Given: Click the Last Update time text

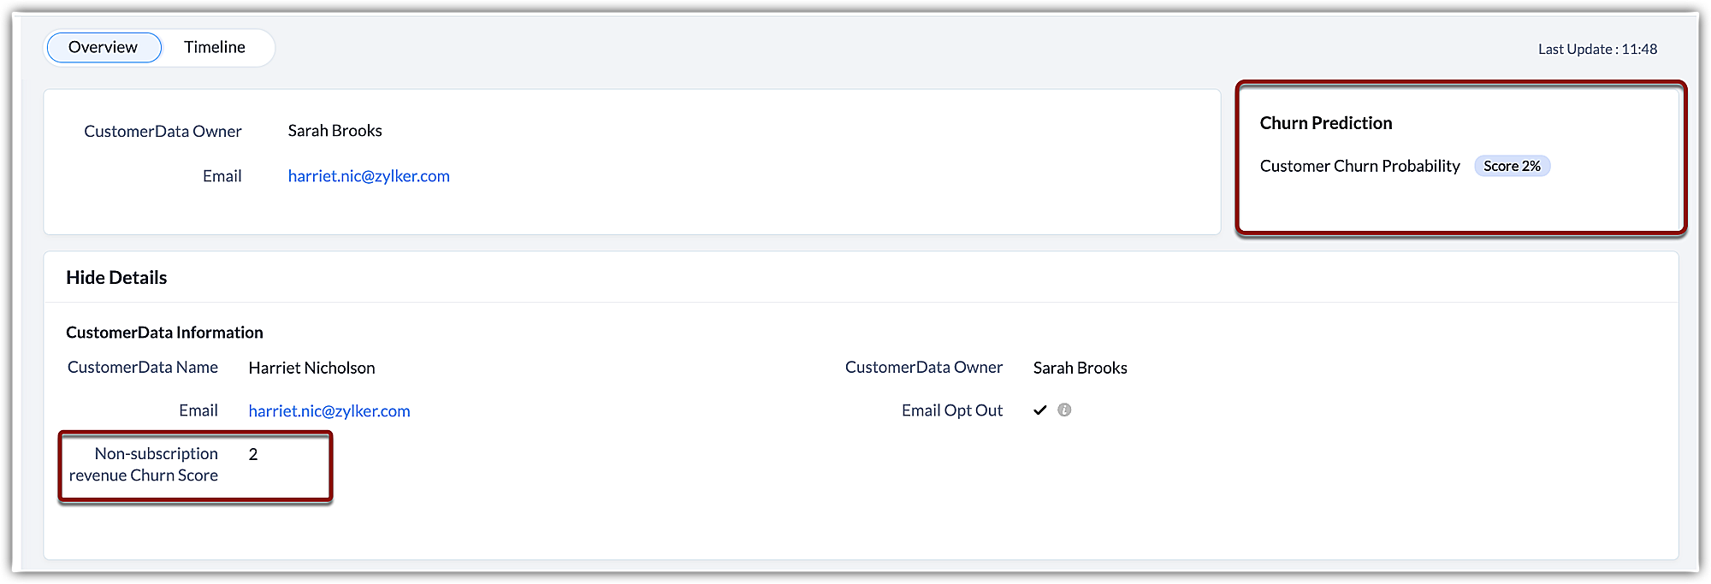Looking at the screenshot, I should tap(1597, 50).
